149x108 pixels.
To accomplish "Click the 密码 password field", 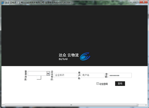I will click(120, 75).
